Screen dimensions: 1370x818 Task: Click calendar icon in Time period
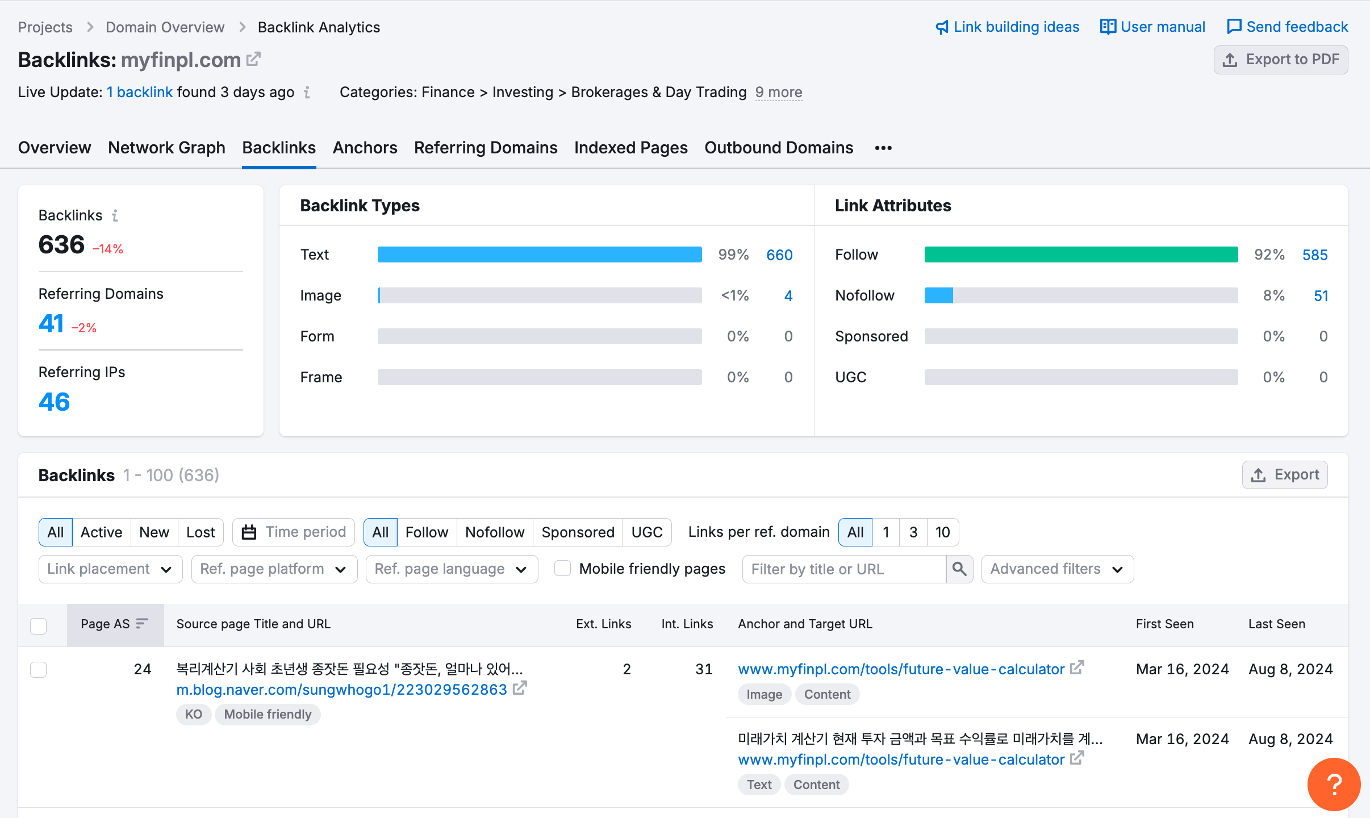249,532
